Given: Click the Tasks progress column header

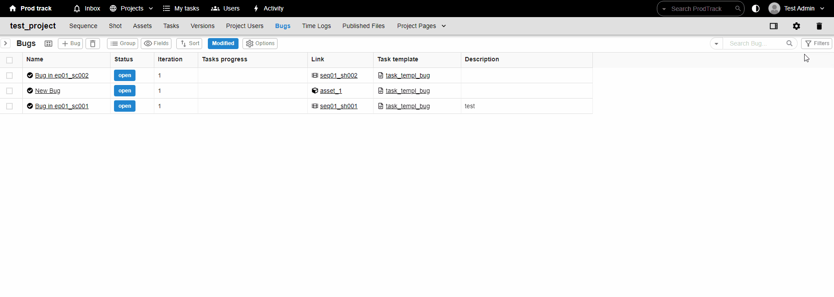Looking at the screenshot, I should (253, 60).
